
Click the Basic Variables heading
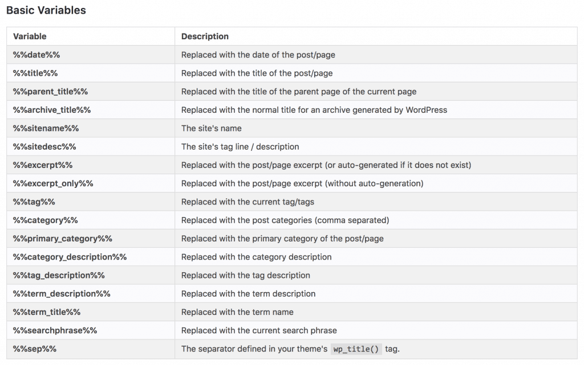point(46,10)
